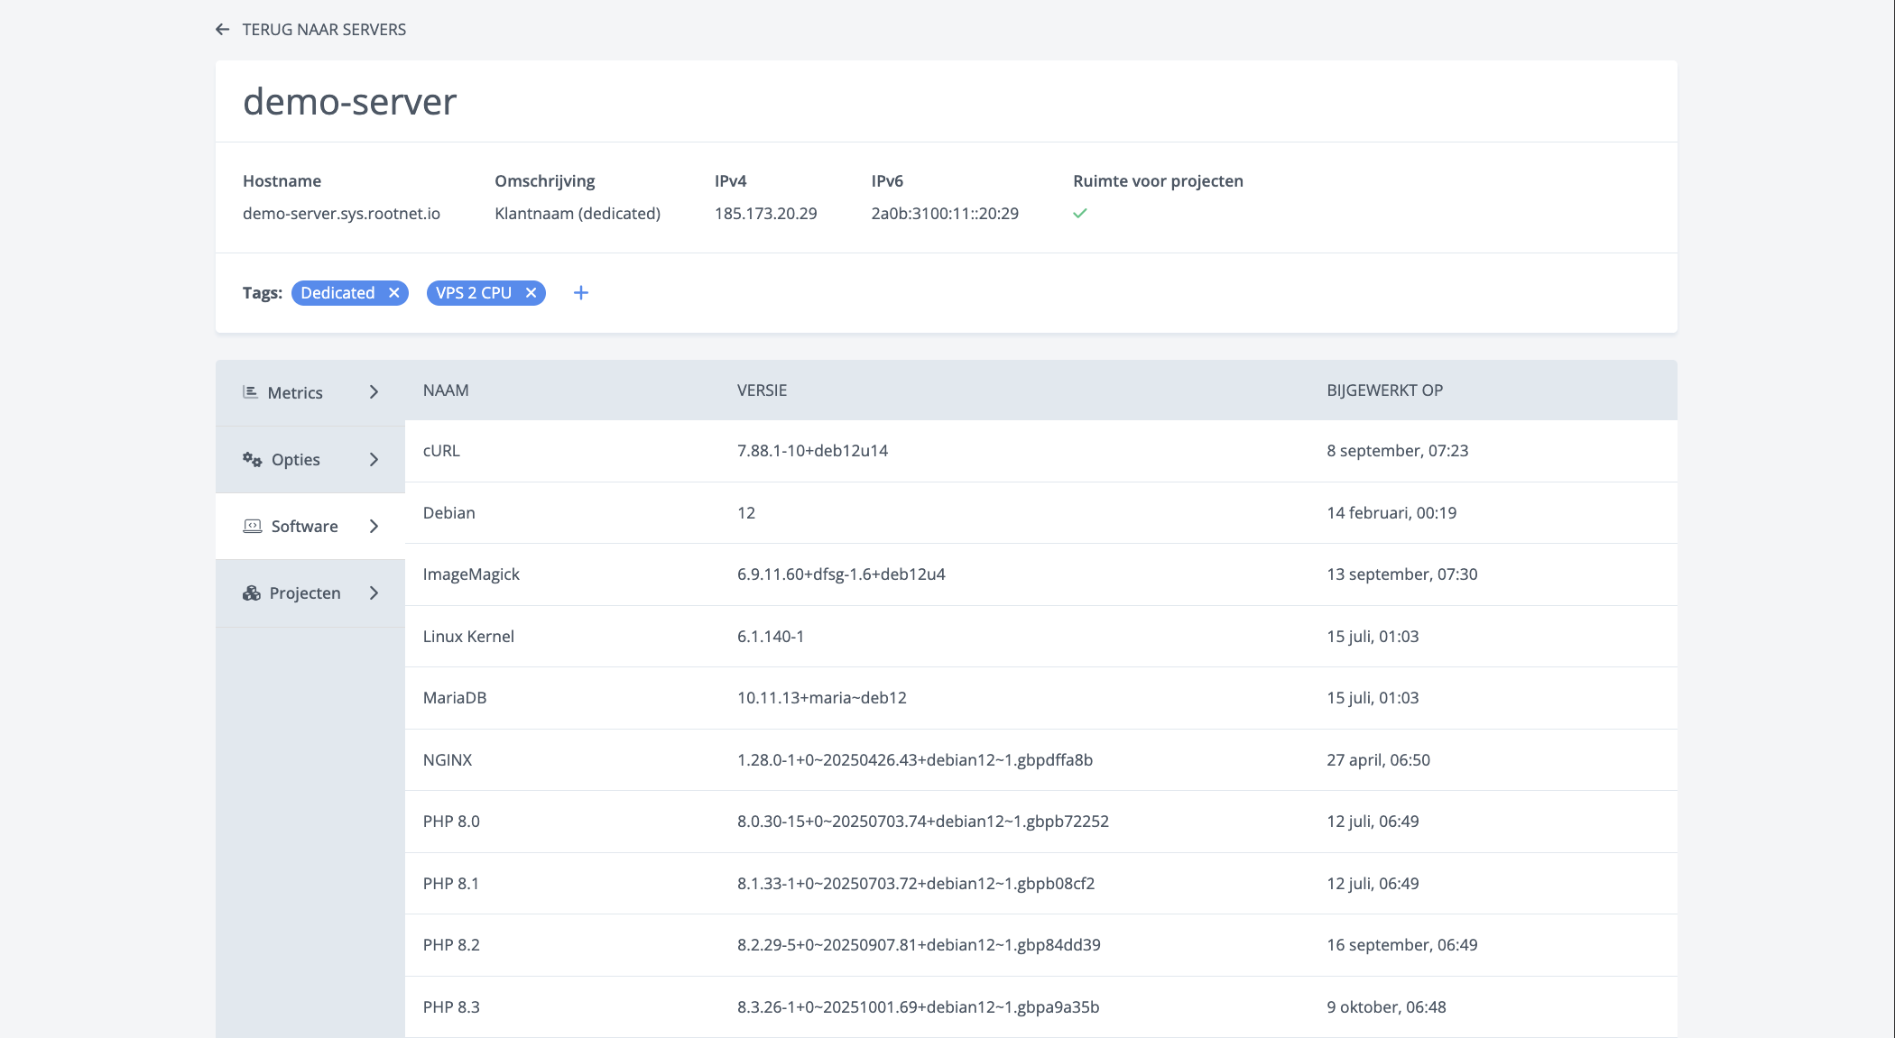
Task: Expand the Metrics section chevron
Action: coord(374,392)
